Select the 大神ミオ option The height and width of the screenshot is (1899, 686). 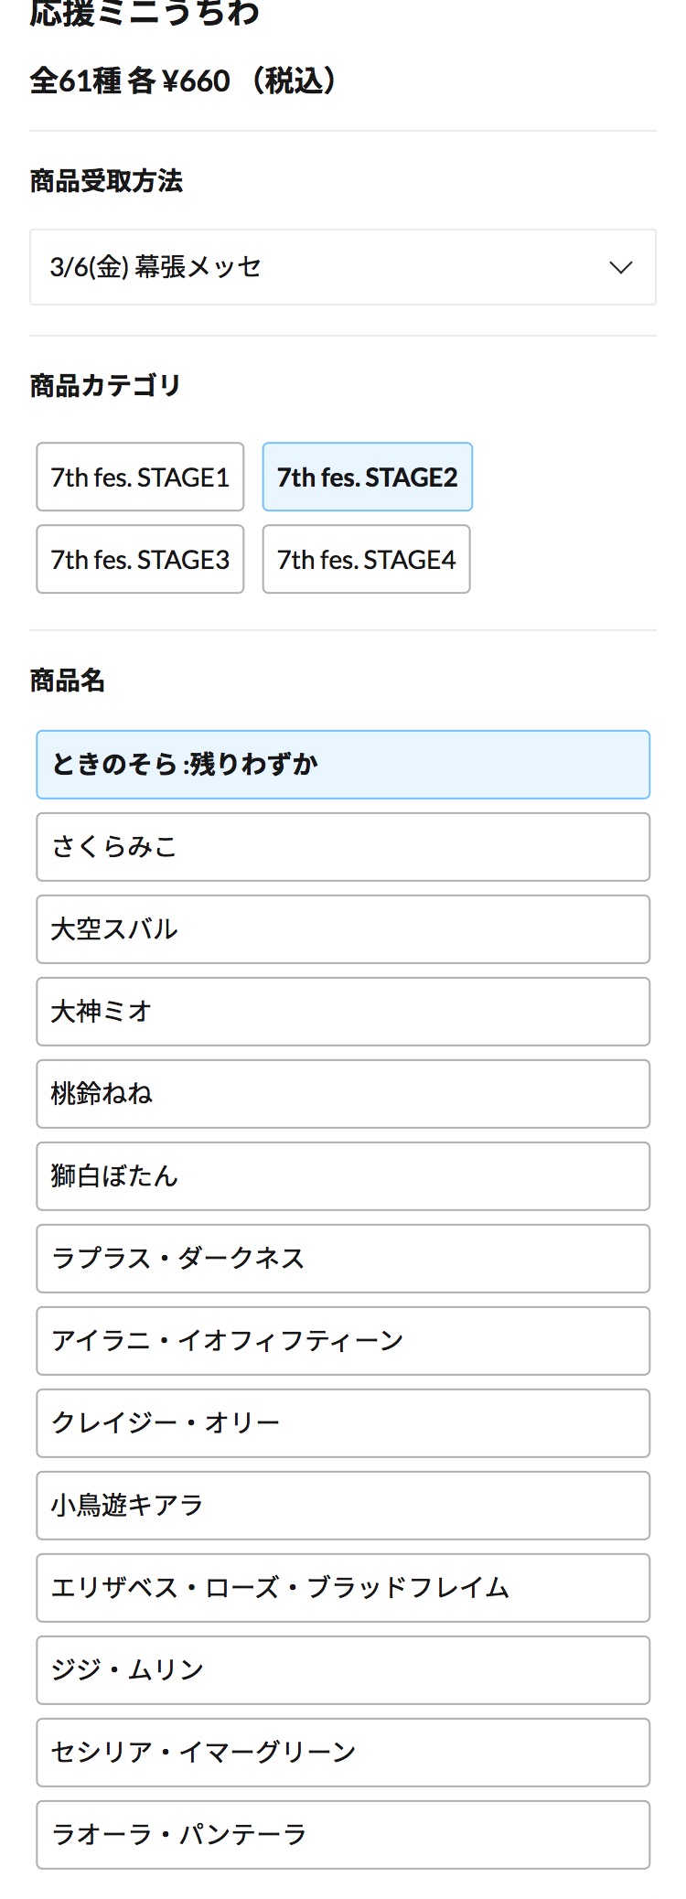pos(343,1012)
